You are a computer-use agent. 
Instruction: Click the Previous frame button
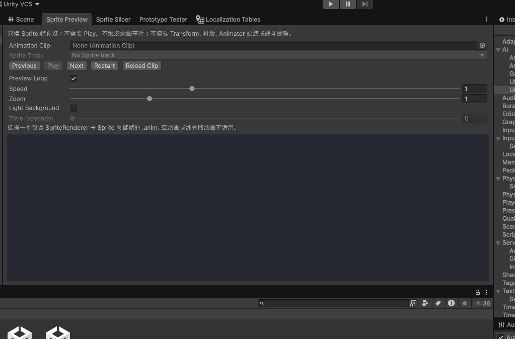click(24, 65)
